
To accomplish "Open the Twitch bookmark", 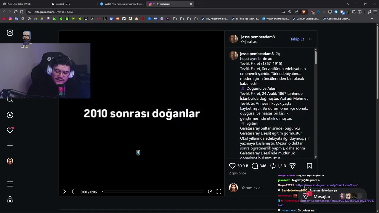I will pos(48,19).
